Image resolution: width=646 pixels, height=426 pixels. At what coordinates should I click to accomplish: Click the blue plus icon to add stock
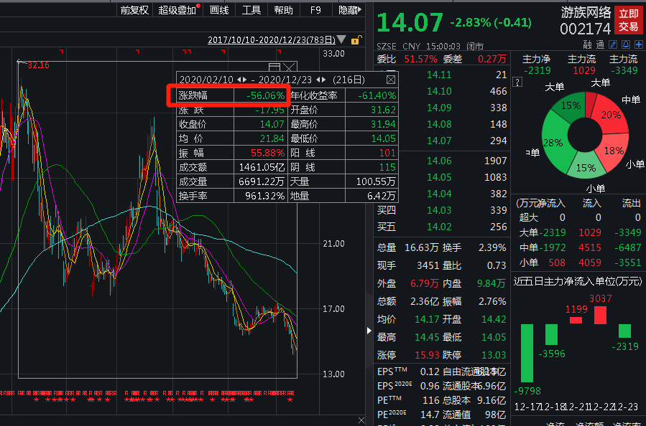pos(638,44)
